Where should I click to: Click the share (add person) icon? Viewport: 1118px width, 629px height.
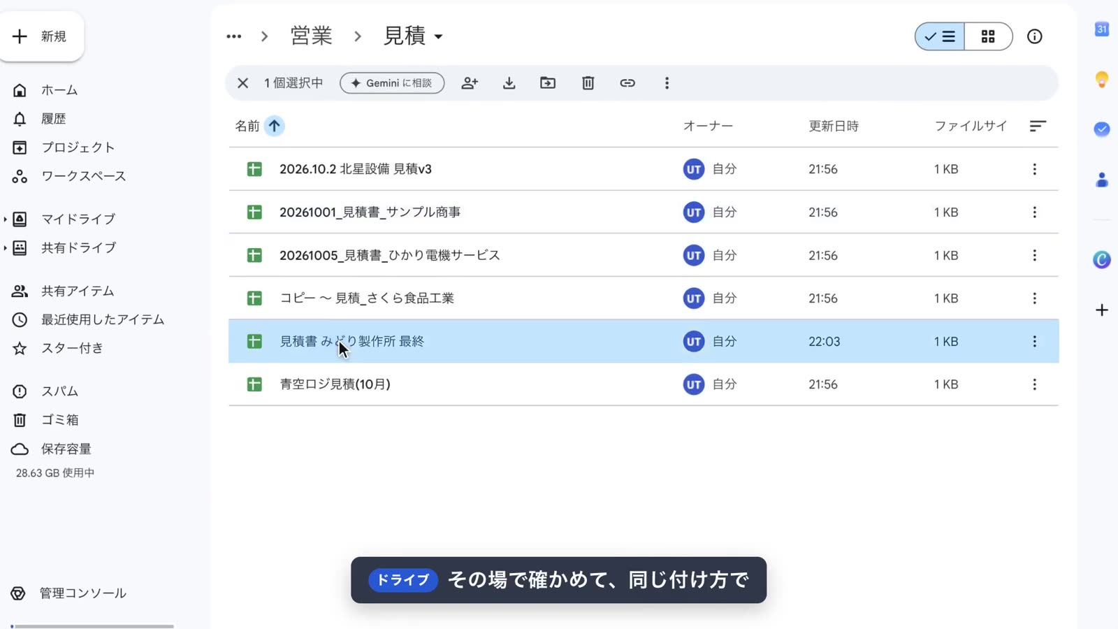point(470,83)
